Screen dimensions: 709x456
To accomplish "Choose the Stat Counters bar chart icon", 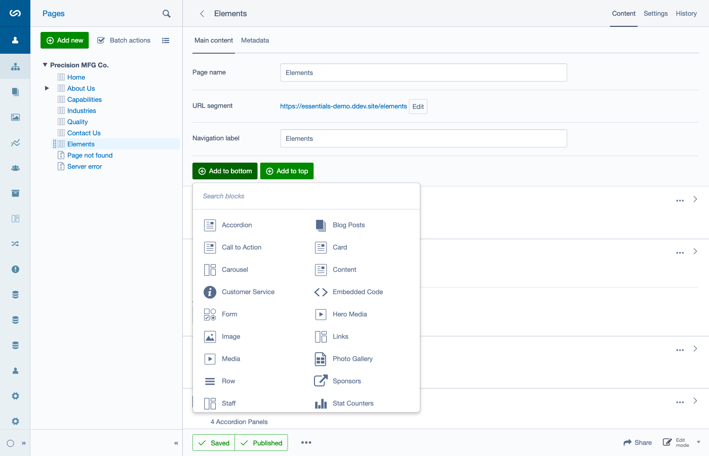I will [x=321, y=403].
